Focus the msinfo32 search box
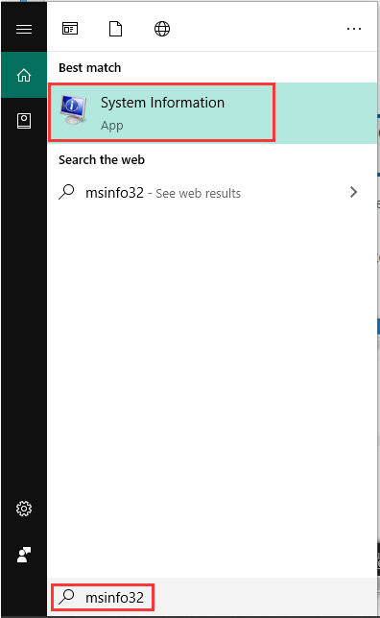The height and width of the screenshot is (618, 380). [x=212, y=597]
